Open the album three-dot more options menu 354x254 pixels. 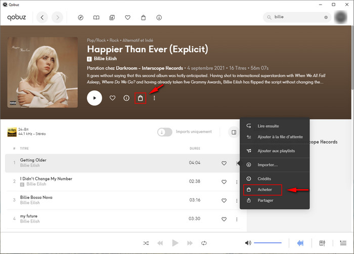coord(154,98)
